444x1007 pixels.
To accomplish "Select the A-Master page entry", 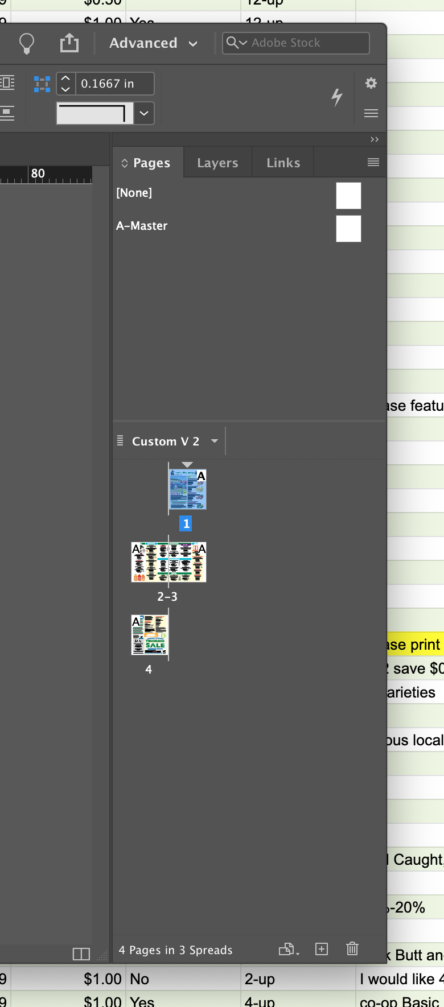I will (x=142, y=225).
